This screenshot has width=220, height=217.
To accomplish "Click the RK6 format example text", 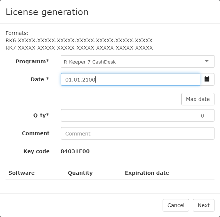I will pyautogui.click(x=79, y=40).
